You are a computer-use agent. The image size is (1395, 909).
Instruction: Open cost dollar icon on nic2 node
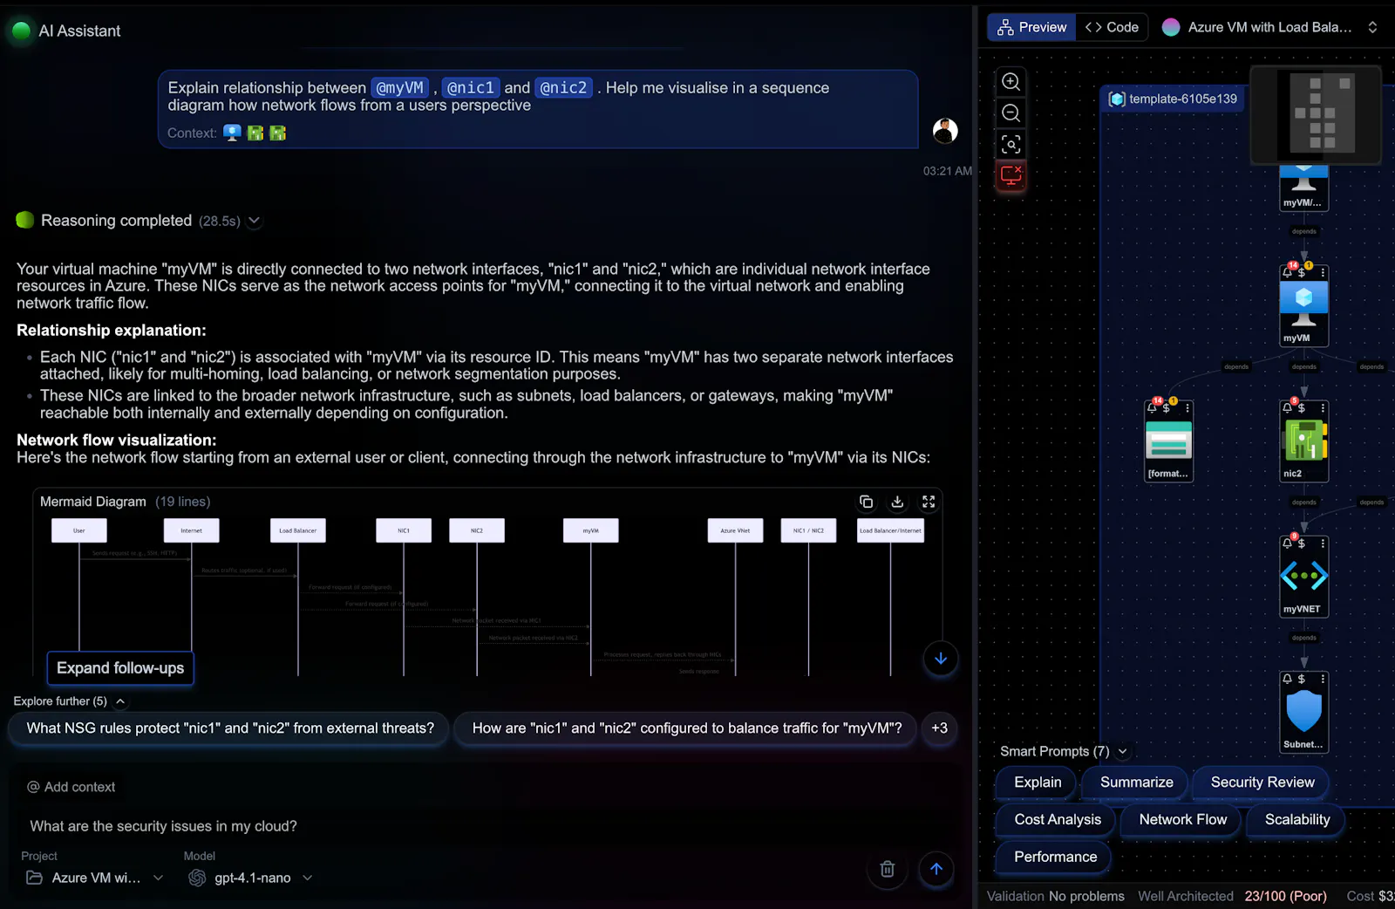pos(1302,407)
